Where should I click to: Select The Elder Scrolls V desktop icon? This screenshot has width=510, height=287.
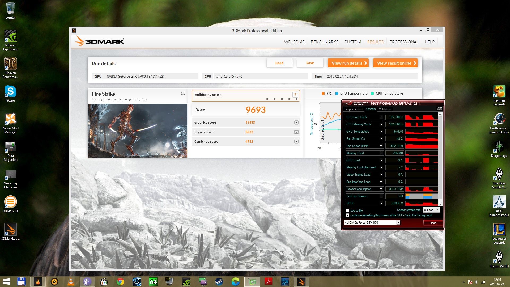tap(499, 178)
